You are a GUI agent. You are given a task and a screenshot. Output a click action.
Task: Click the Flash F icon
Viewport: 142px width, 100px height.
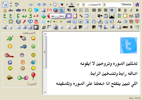[x=18, y=22]
